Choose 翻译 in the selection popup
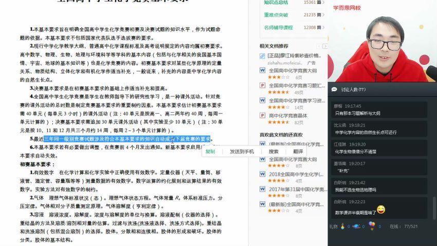This screenshot has height=246, width=437. 298,151
